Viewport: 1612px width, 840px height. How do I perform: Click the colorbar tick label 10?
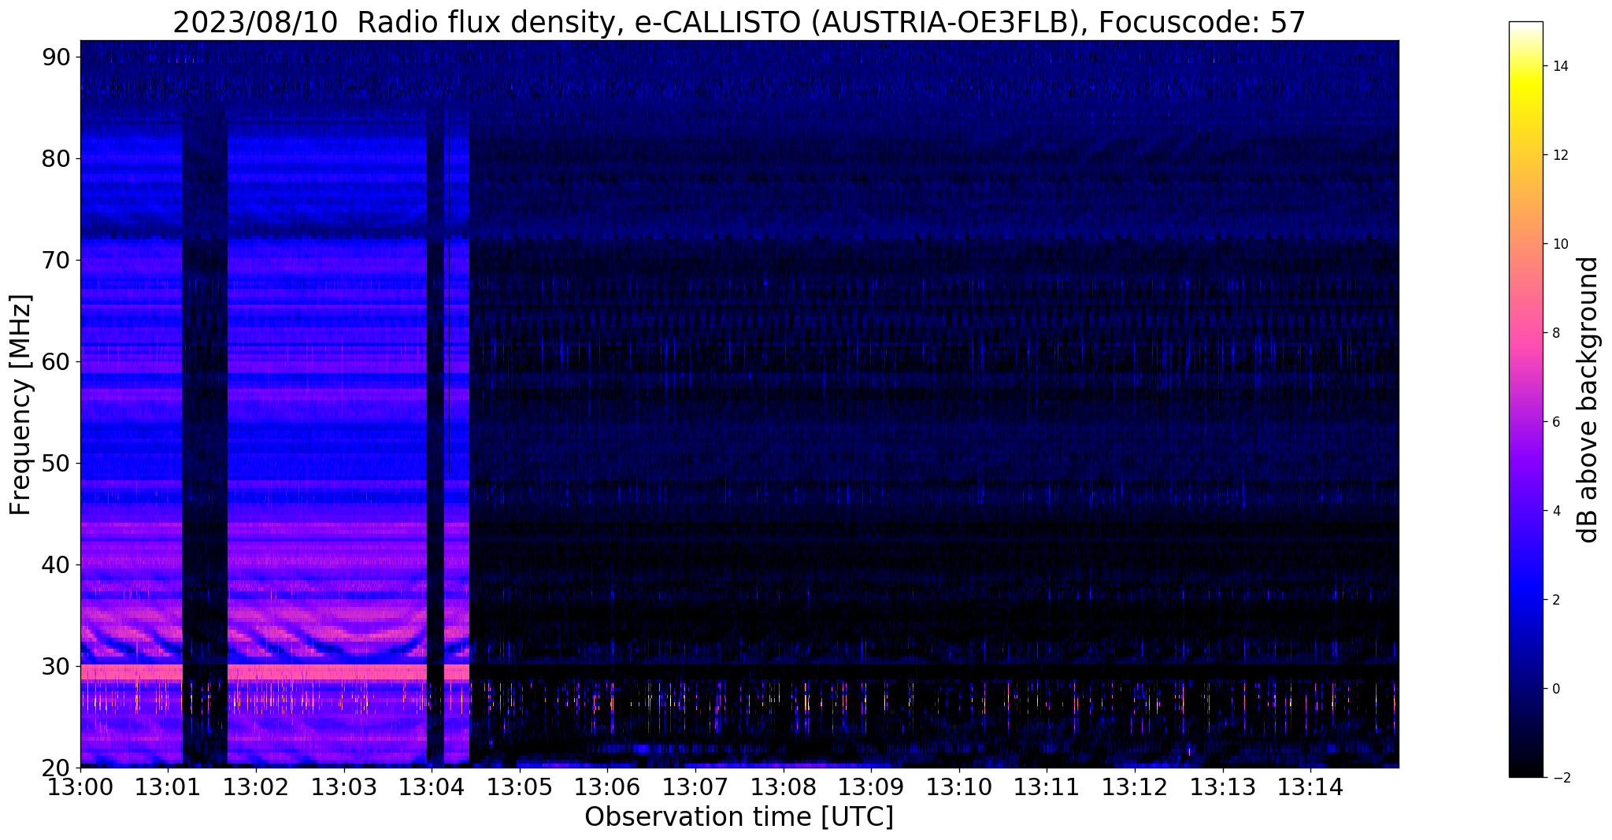point(1558,244)
